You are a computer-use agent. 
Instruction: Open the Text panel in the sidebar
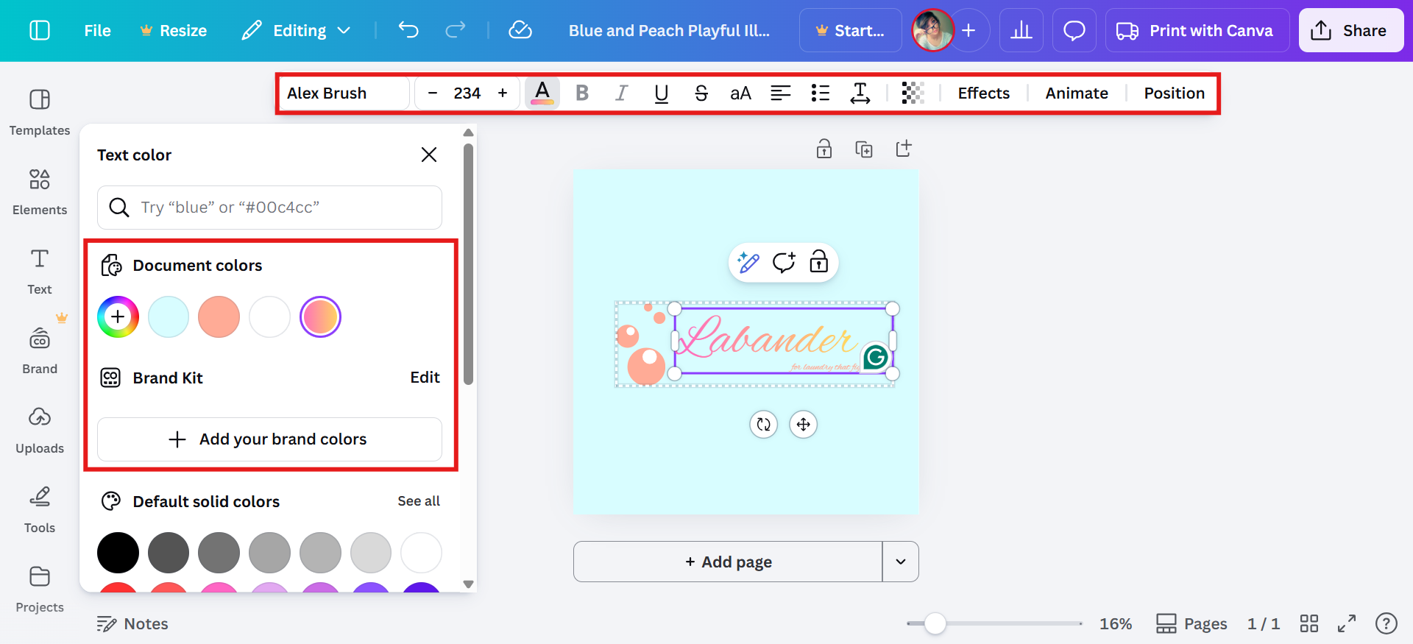tap(40, 271)
